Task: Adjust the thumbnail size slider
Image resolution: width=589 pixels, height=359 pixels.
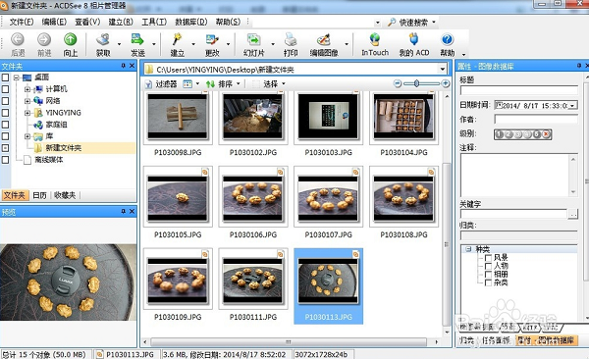Action: 416,83
